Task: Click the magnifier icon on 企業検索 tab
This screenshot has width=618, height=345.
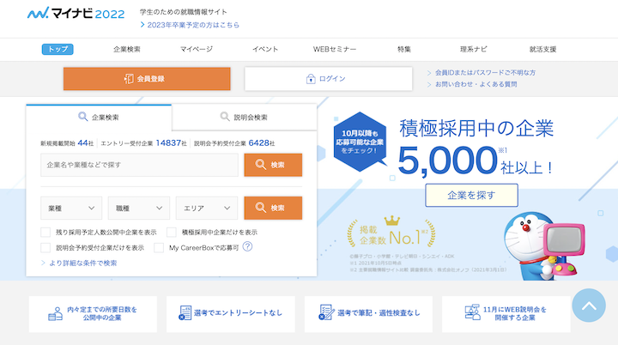Action: coord(82,117)
